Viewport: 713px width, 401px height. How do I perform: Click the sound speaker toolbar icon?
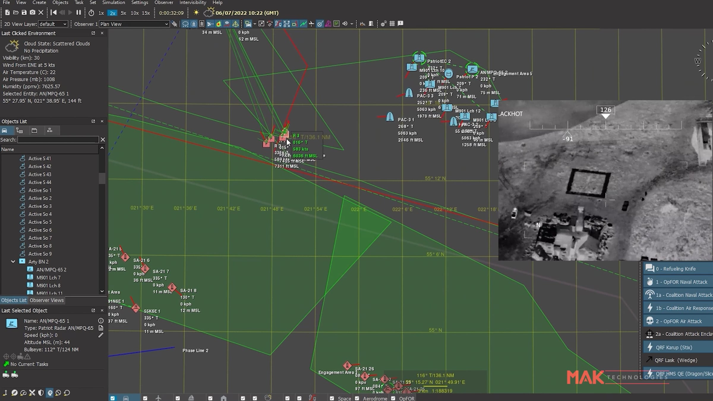[345, 23]
